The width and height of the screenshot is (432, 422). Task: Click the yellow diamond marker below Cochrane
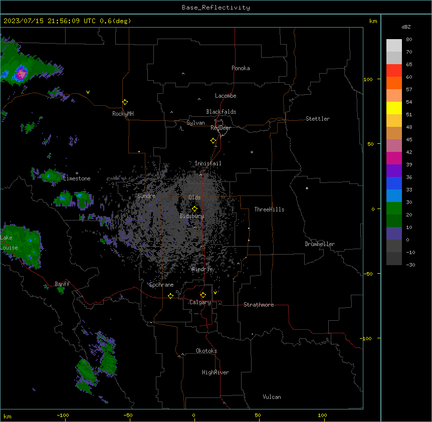click(x=170, y=296)
